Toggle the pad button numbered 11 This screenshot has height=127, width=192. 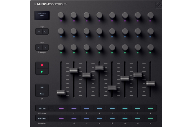87,118
